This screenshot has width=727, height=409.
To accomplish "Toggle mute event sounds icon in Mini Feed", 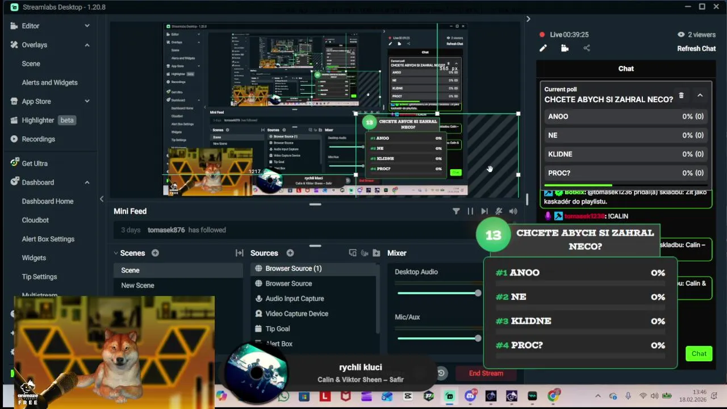I will coord(499,211).
